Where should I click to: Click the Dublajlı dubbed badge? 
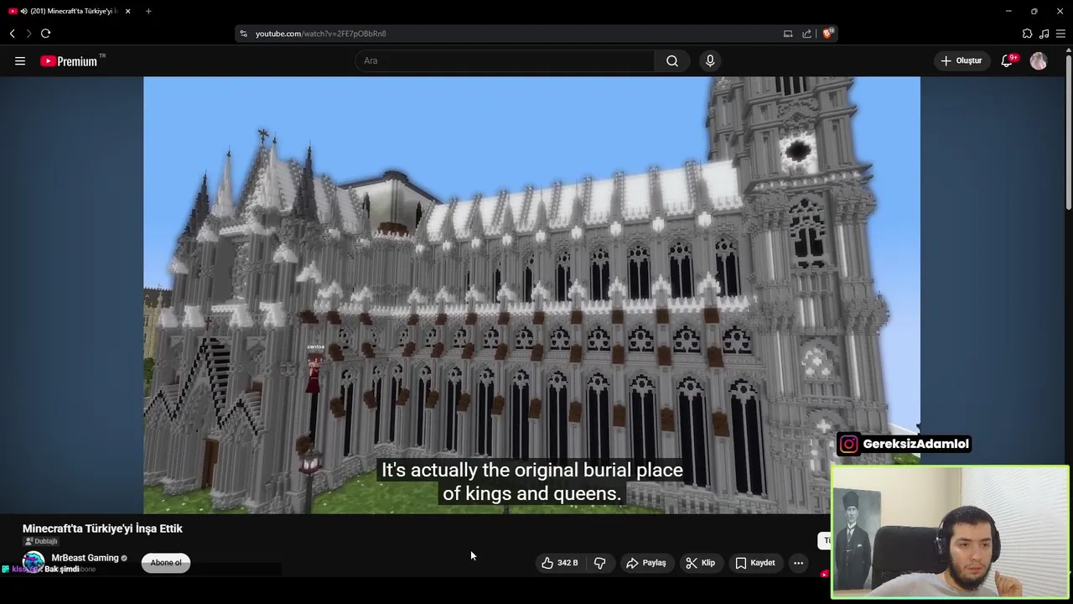[x=41, y=541]
